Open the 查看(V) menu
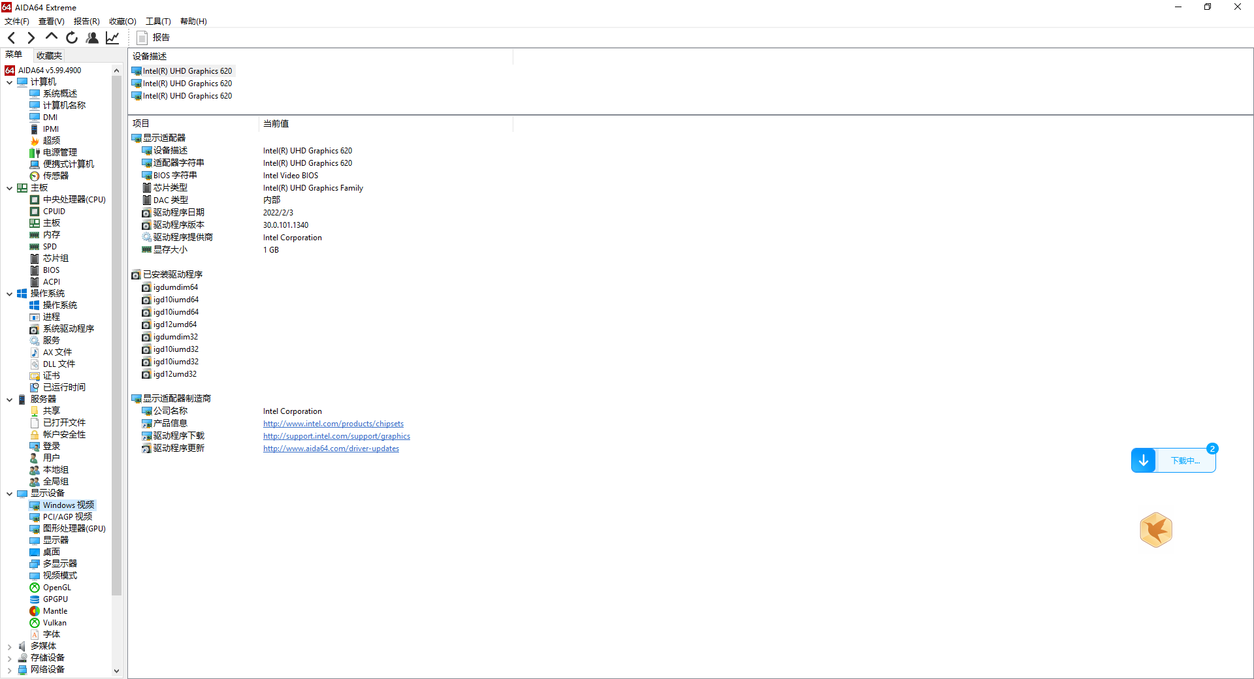Viewport: 1254px width, 679px height. click(52, 21)
